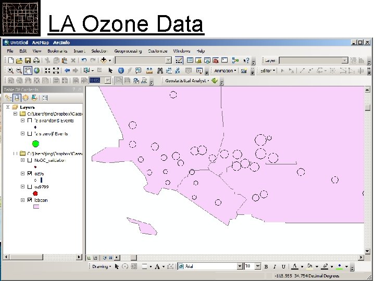The width and height of the screenshot is (375, 281).
Task: Toggle the random$ Events layer checkbox
Action: [x=30, y=120]
